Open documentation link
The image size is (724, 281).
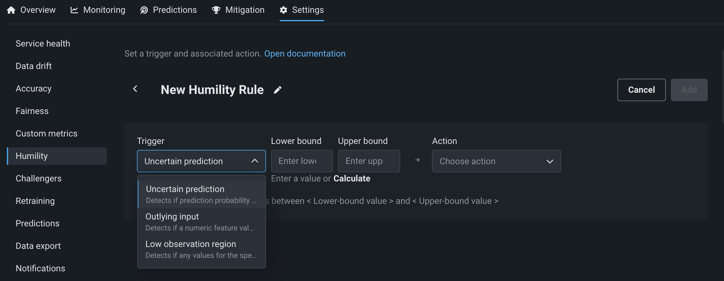[x=305, y=54]
